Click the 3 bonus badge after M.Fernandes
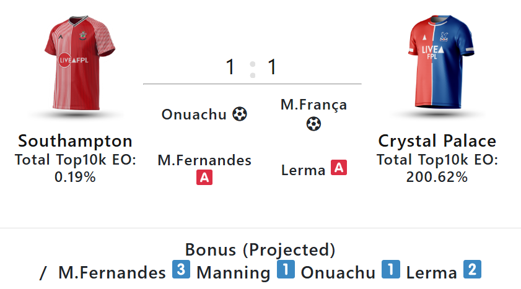This screenshot has width=521, height=289. 180,272
